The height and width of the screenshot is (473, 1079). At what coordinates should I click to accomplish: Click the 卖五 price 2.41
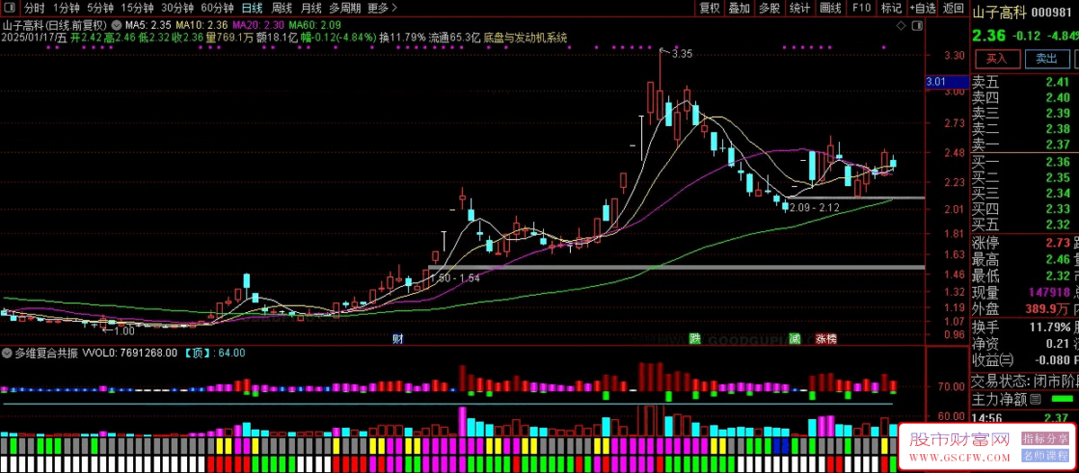click(x=1057, y=82)
